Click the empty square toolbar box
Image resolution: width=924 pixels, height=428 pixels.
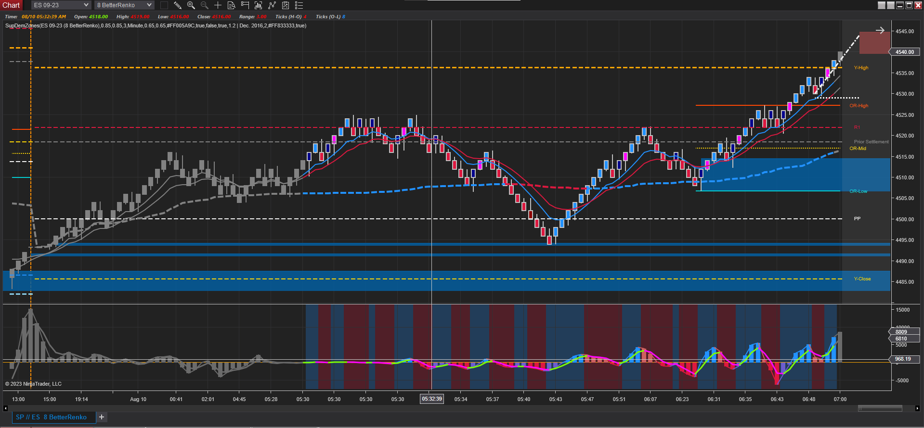tap(164, 5)
